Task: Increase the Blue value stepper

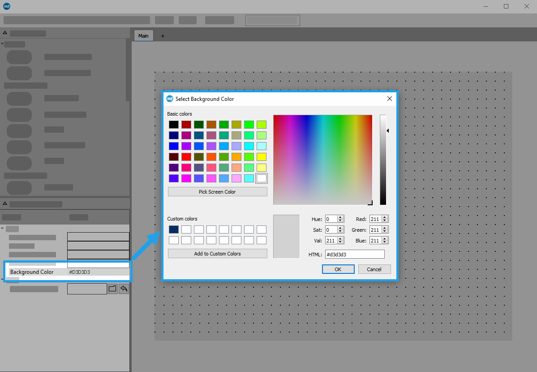Action: (385, 239)
